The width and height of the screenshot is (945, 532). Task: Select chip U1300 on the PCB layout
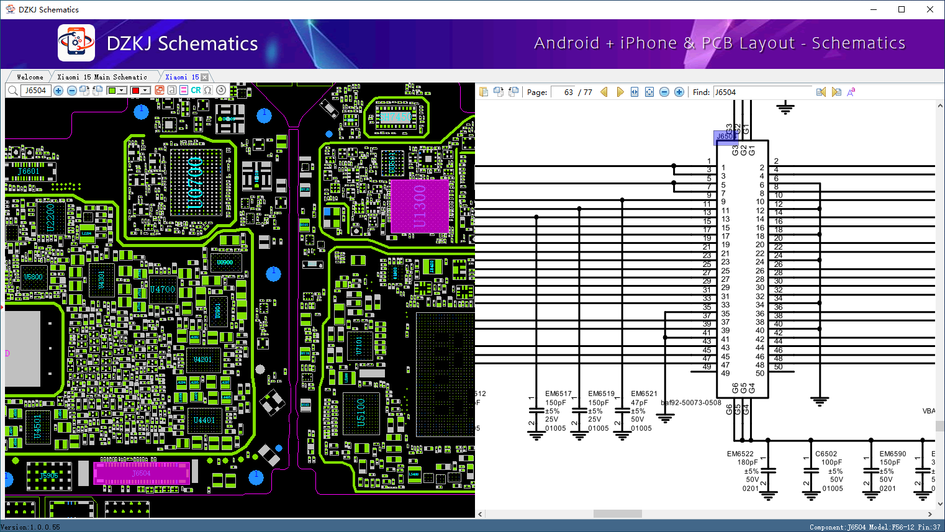(420, 207)
